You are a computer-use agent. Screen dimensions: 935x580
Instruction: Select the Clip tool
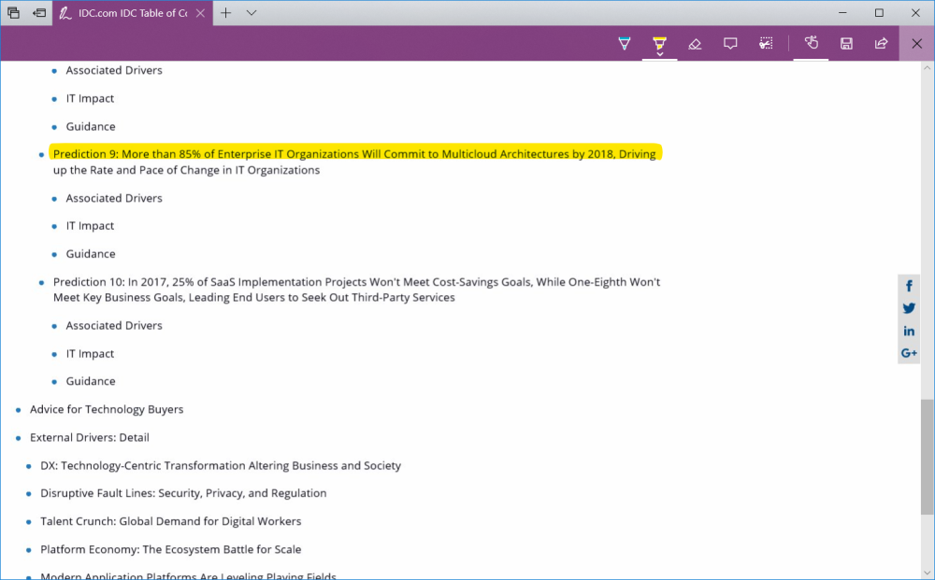pyautogui.click(x=766, y=44)
